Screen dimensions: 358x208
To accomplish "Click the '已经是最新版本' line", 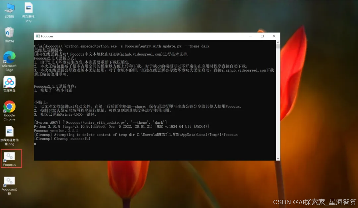I will coord(48,50).
